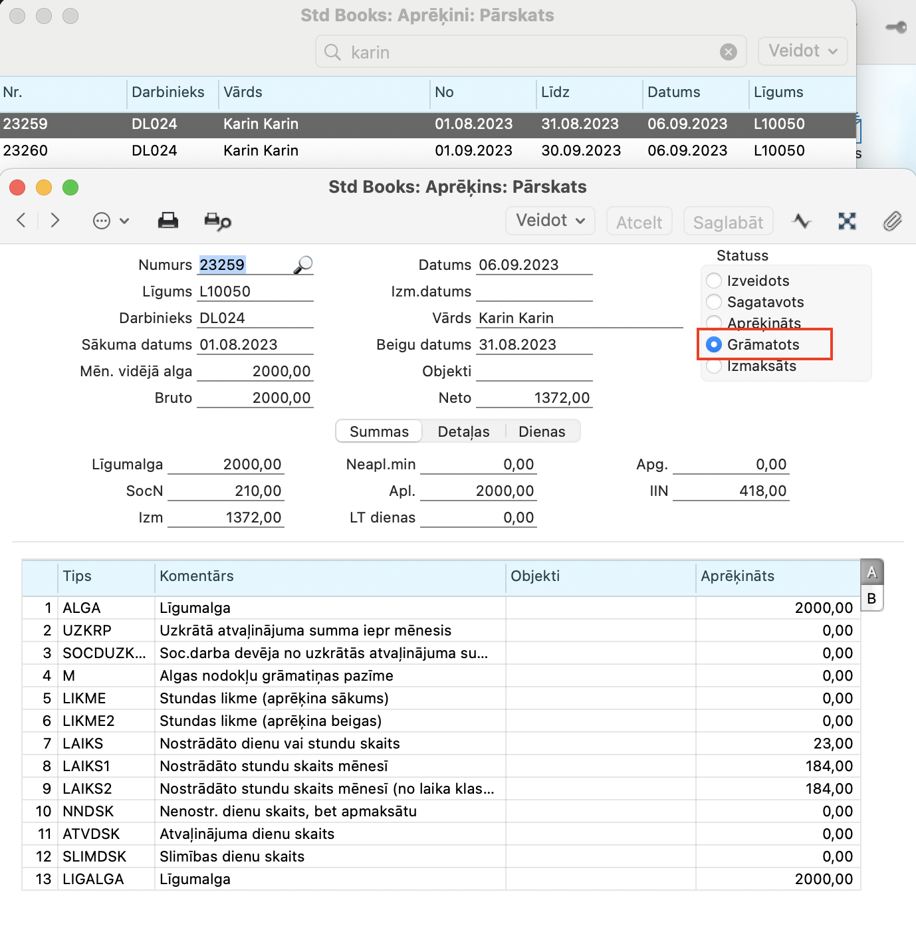Switch to the Detaļas tab
The width and height of the screenshot is (916, 932).
463,431
